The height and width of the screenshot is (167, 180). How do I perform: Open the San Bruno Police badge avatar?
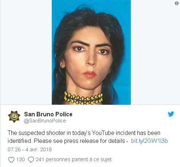[14, 117]
